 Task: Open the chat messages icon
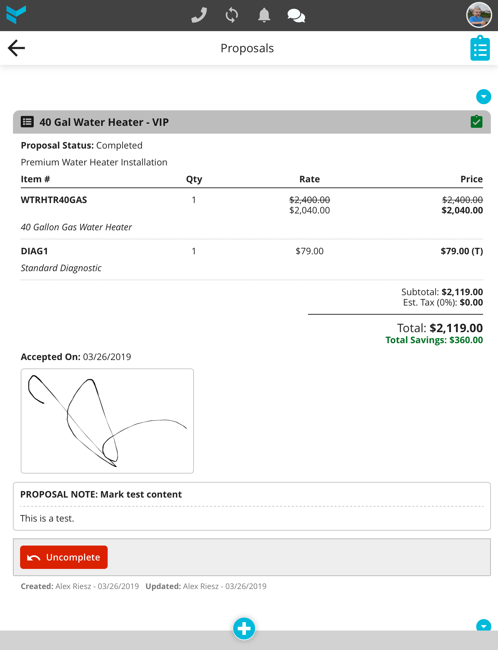tap(296, 15)
